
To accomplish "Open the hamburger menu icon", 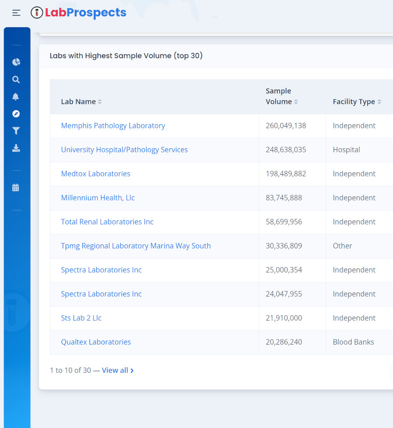I will pyautogui.click(x=16, y=13).
